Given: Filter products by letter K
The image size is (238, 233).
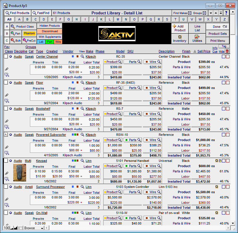Looking at the screenshot, I should click(102, 19).
